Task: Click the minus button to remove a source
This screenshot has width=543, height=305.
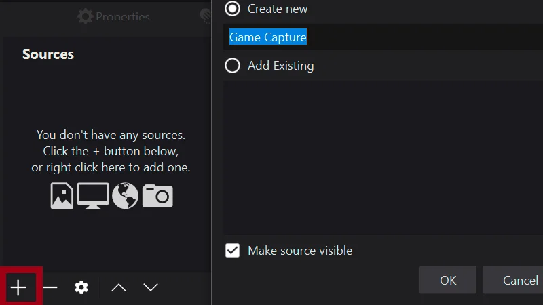Action: coord(50,288)
